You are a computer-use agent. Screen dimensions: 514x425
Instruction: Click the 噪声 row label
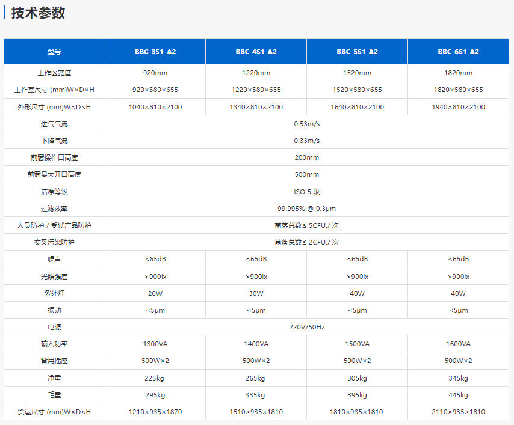click(54, 259)
